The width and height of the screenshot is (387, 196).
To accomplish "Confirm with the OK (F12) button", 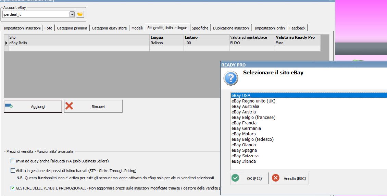I will pyautogui.click(x=250, y=178).
